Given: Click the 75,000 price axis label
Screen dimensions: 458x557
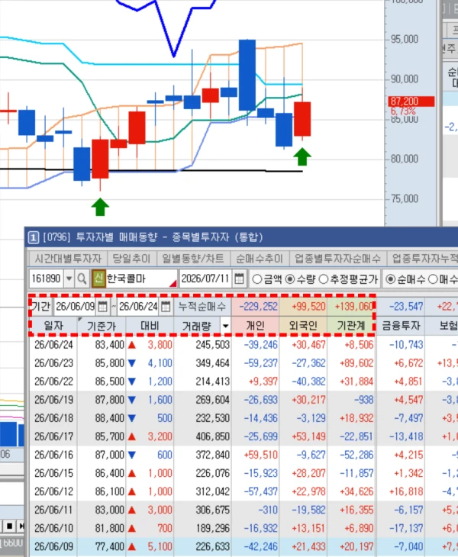Looking at the screenshot, I should tap(405, 198).
